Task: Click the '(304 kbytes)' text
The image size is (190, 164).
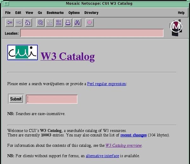Action: 159,135
